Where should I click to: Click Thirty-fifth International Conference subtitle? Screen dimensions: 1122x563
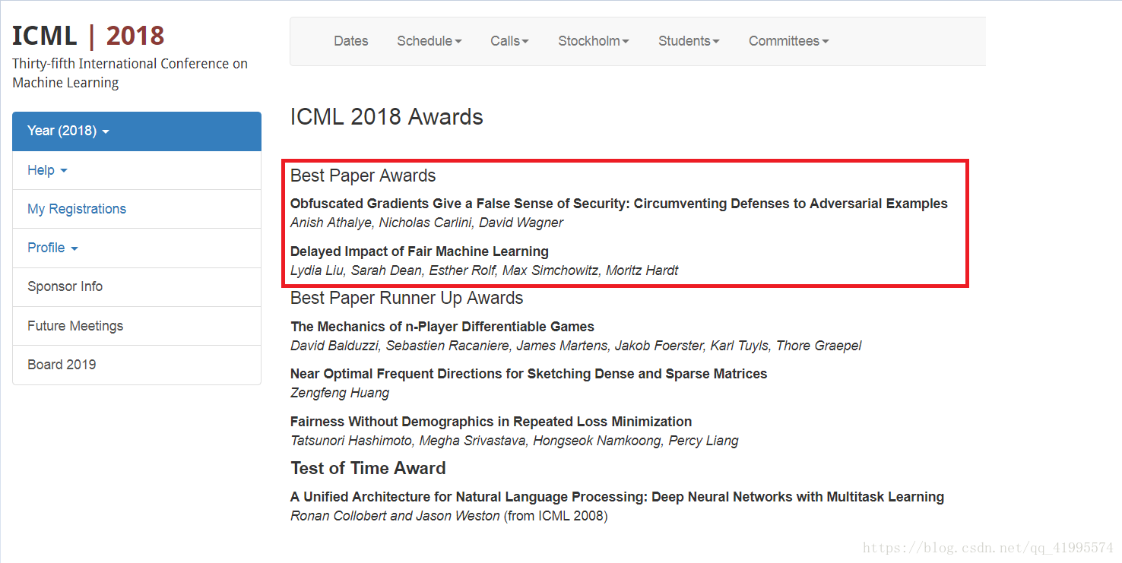point(130,73)
